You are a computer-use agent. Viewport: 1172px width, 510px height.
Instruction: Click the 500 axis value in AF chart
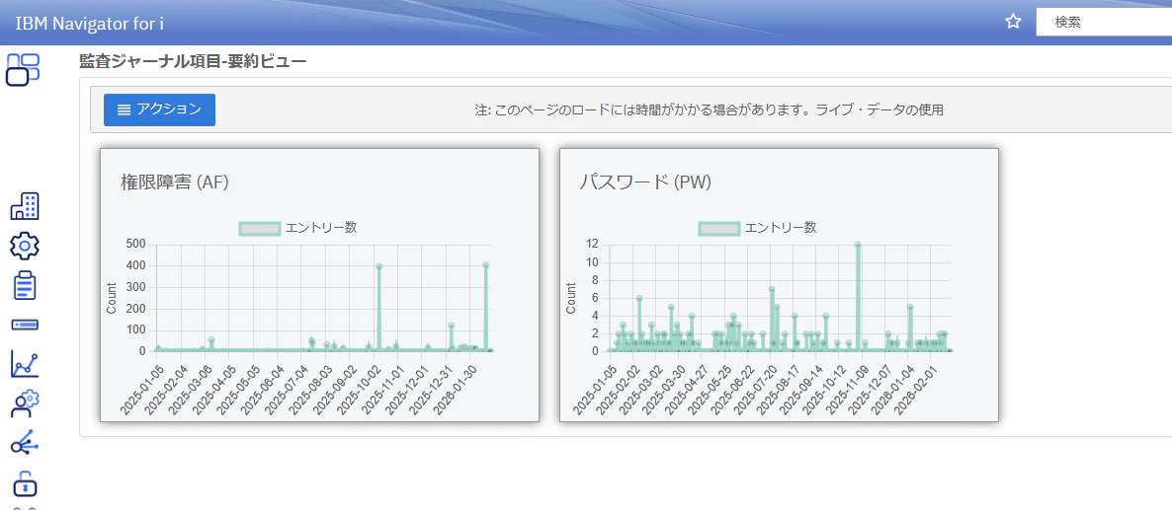click(x=135, y=245)
